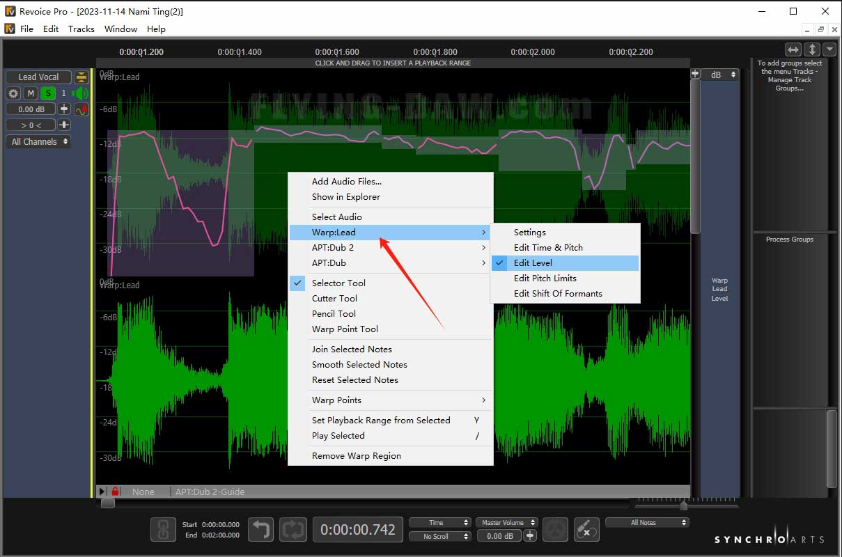Select the Pencil Tool
The width and height of the screenshot is (842, 557).
pos(391,314)
